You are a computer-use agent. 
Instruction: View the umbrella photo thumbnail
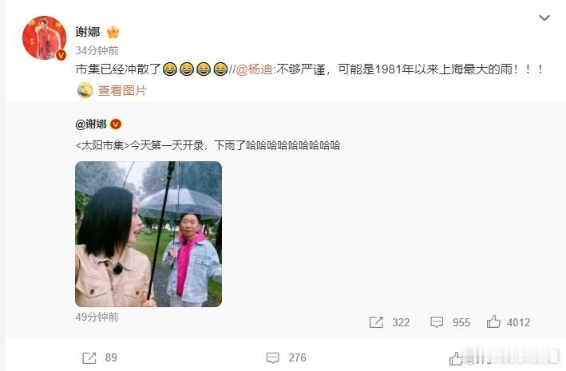pos(148,234)
